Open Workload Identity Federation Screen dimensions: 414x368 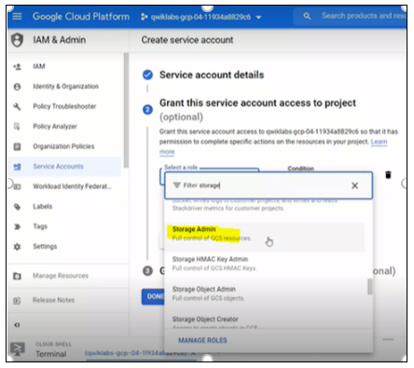point(72,186)
